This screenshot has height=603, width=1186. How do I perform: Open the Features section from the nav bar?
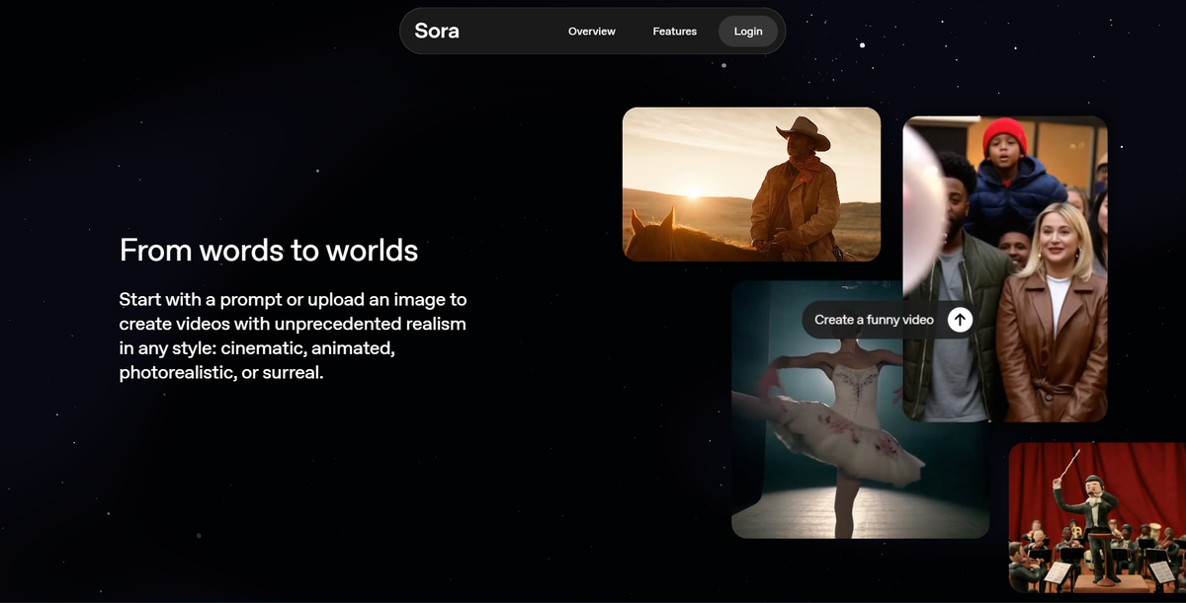click(674, 31)
